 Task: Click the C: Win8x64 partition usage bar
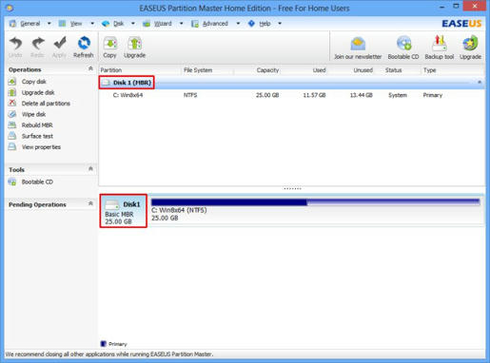click(316, 202)
